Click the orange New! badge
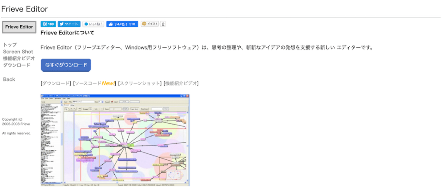442x192 pixels. click(109, 83)
